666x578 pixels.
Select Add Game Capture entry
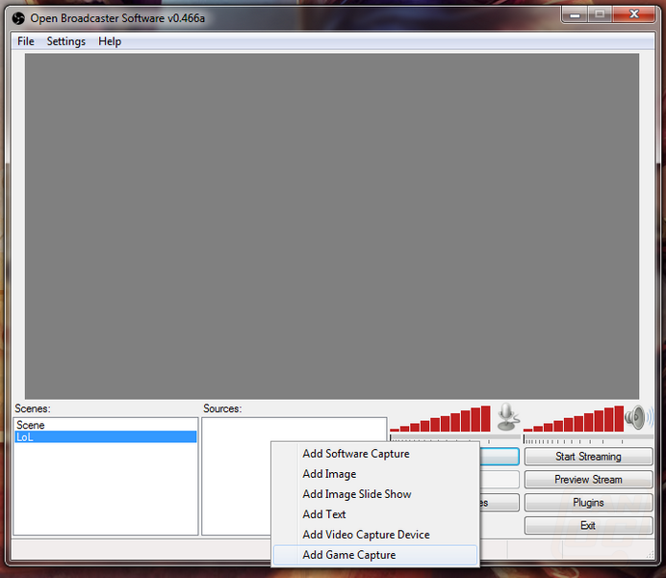(348, 555)
